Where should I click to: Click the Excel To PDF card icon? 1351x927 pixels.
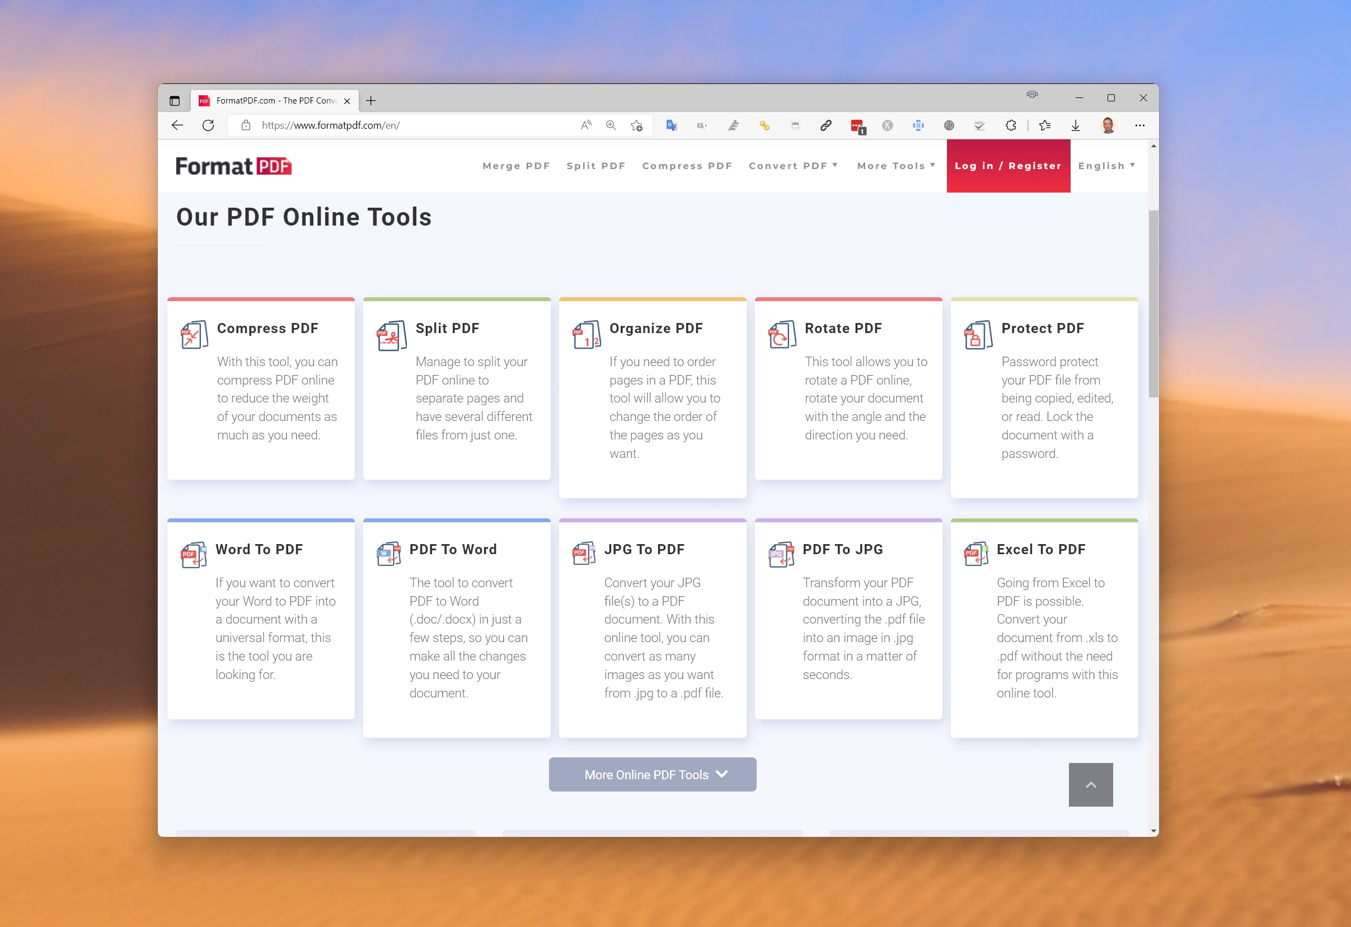[x=976, y=554]
